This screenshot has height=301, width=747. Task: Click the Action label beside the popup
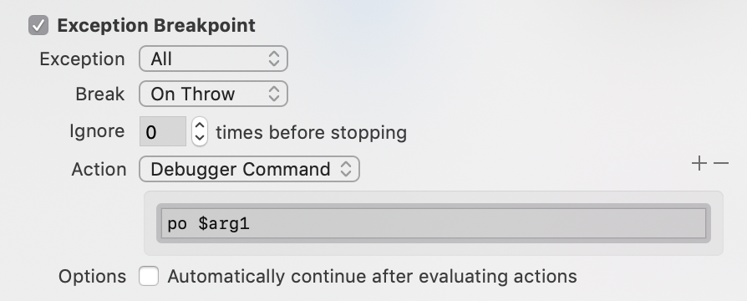(x=99, y=170)
